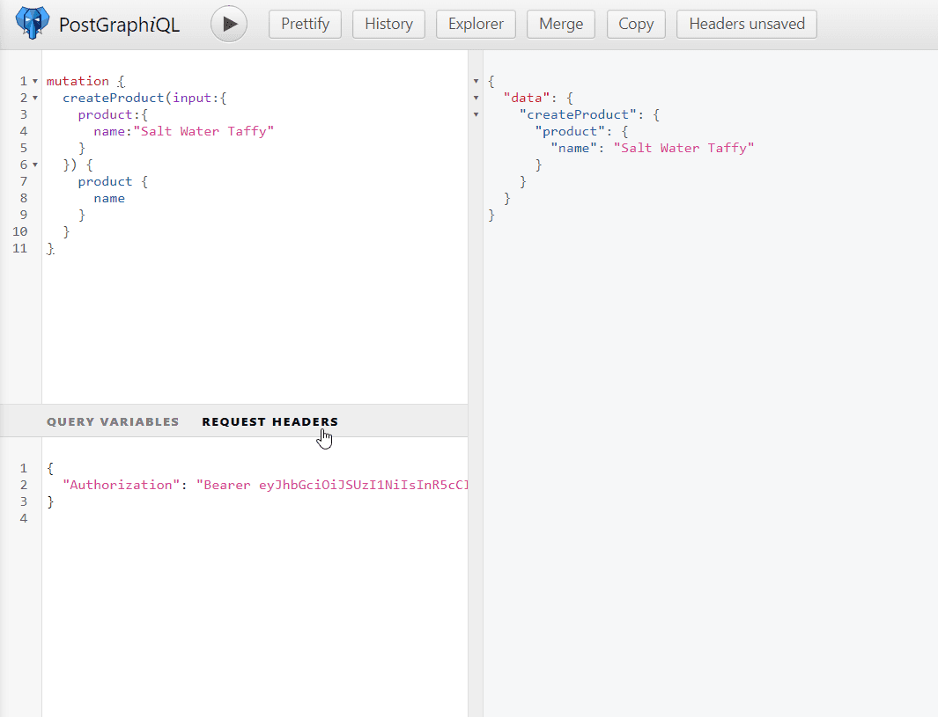Collapse the mutation block fold arrow on line 1
The height and width of the screenshot is (717, 938).
coord(34,81)
